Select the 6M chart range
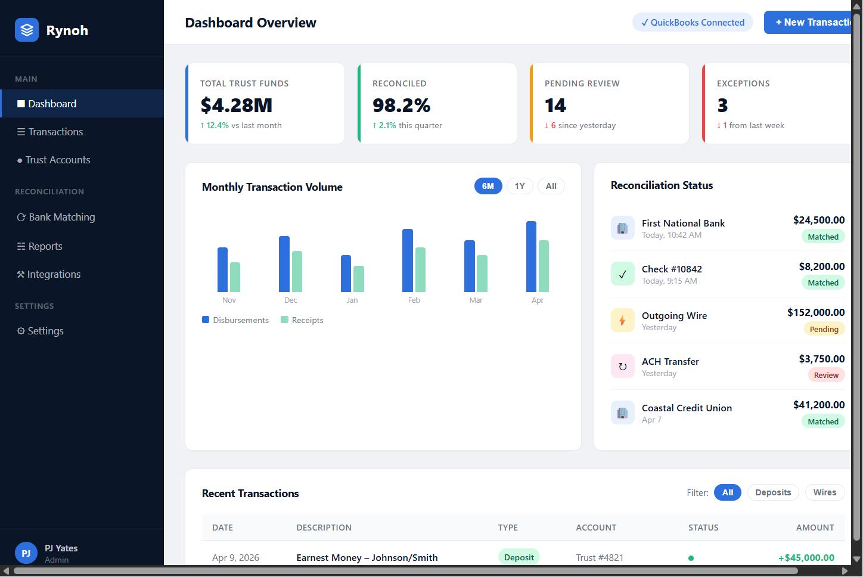 click(x=488, y=186)
